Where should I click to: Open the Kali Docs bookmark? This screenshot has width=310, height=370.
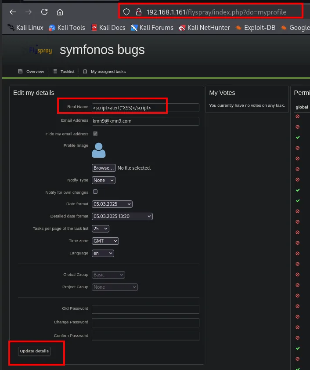[x=108, y=28]
